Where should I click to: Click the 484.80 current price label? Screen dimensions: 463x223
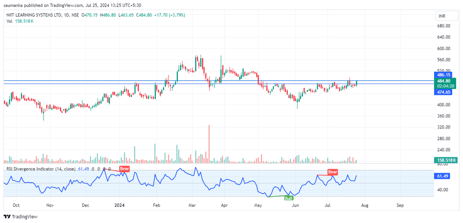444,81
